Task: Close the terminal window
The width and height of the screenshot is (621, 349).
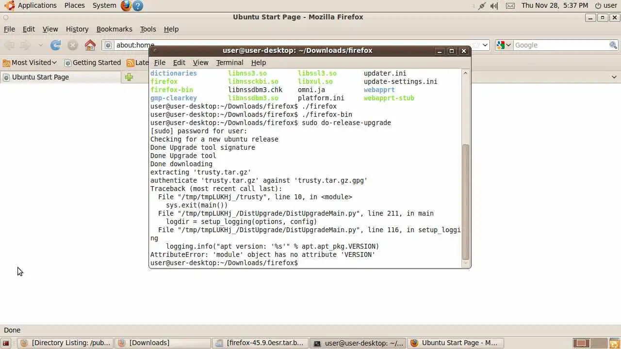Action: 464,51
